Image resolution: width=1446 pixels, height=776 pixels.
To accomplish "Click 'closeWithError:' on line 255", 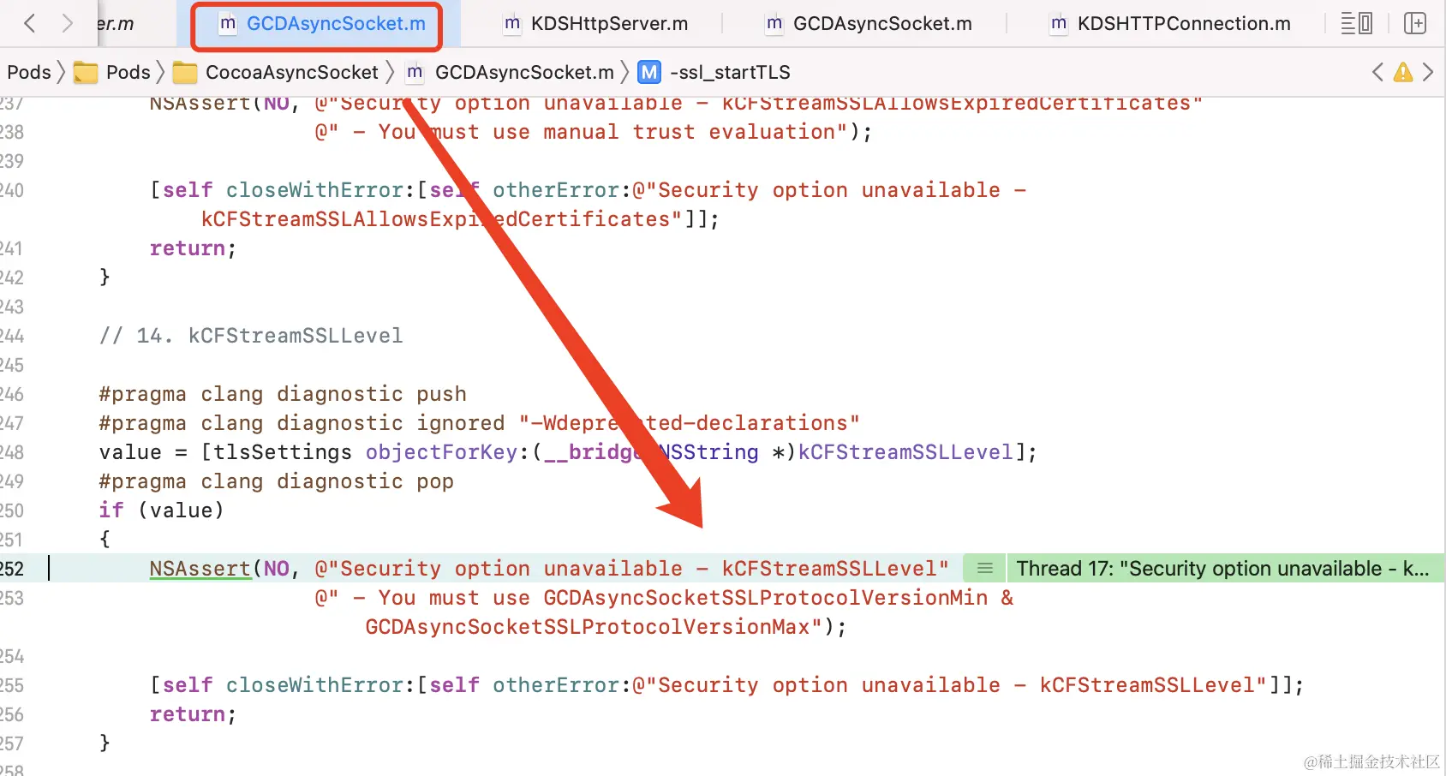I will [x=320, y=685].
